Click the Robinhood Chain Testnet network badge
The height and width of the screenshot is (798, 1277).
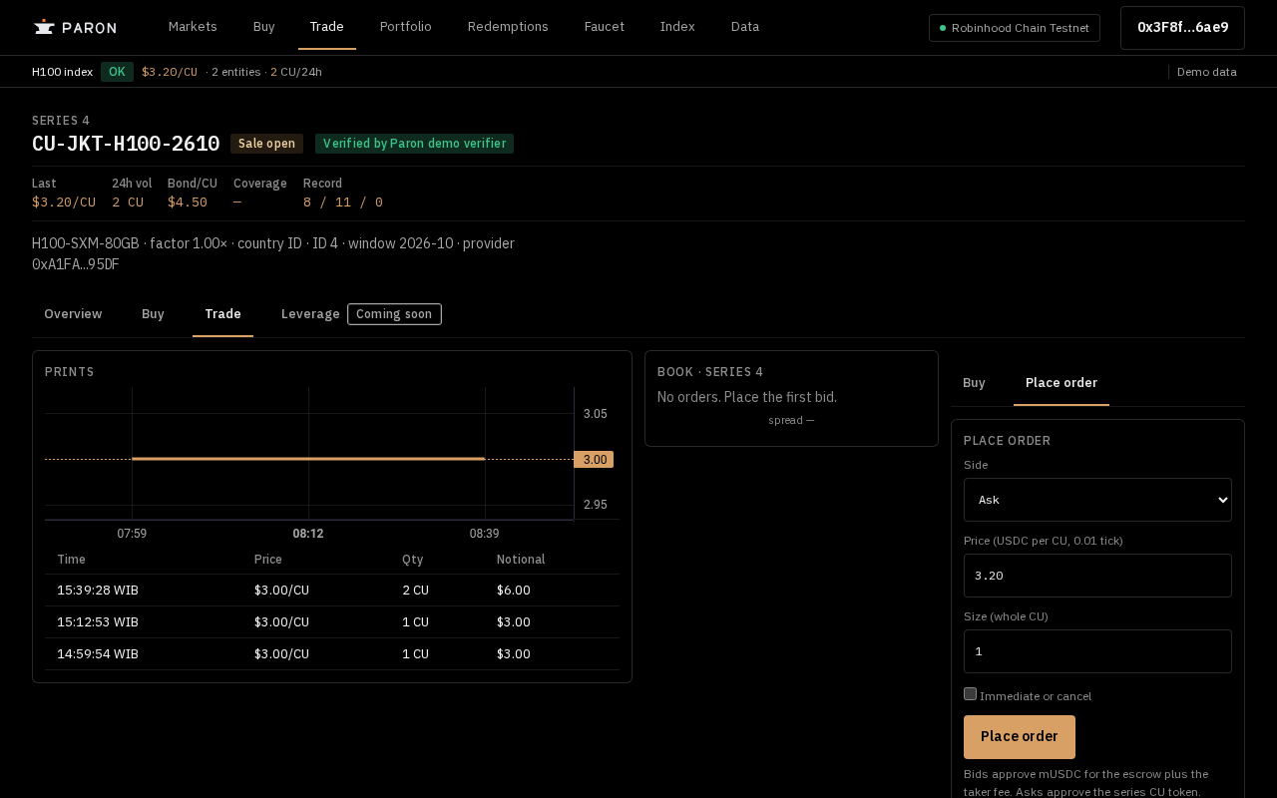coord(1015,28)
